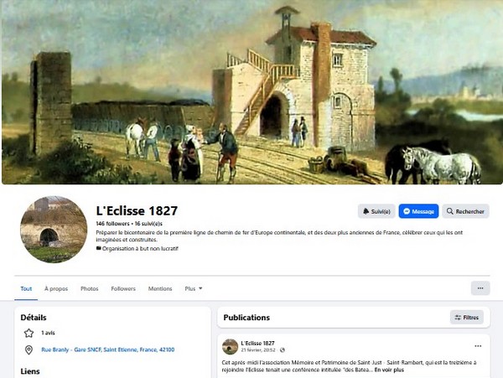
Task: Go to the Followers tab
Action: click(123, 288)
